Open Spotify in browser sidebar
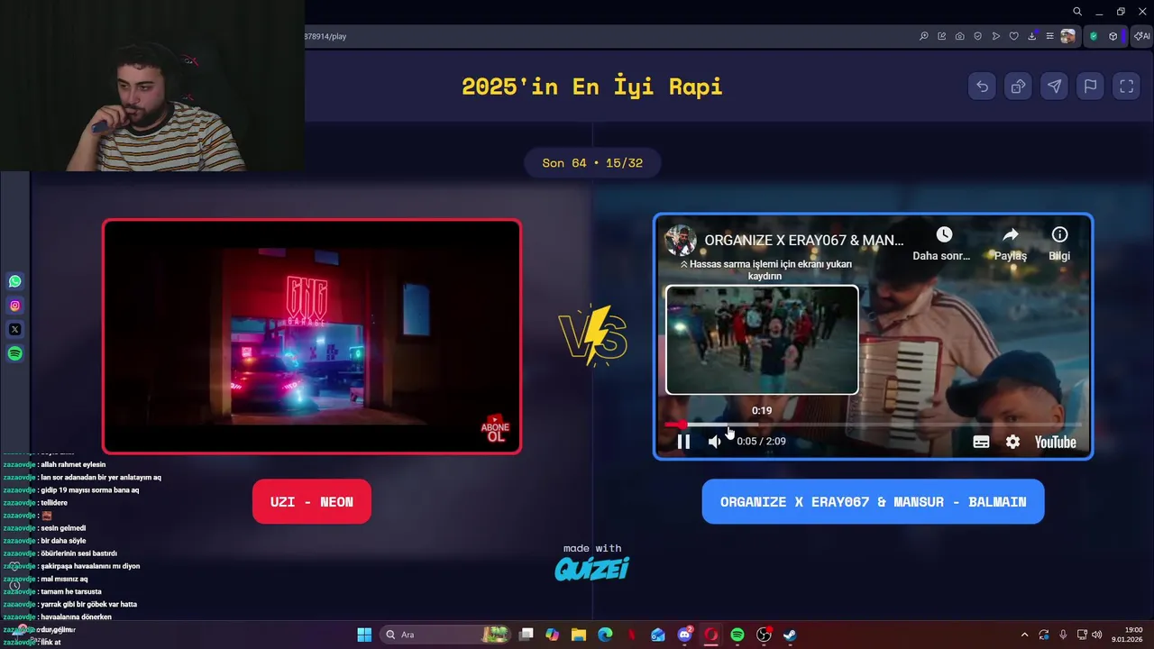The width and height of the screenshot is (1154, 649). [14, 353]
